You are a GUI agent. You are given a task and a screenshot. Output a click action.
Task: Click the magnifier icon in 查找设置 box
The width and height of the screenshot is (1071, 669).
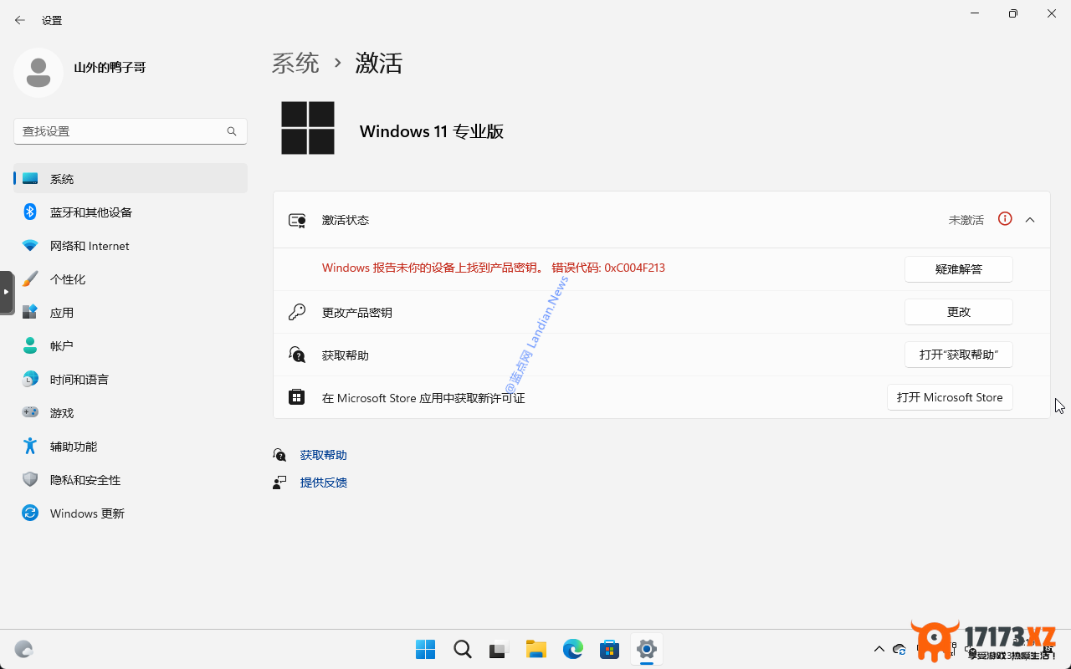[232, 131]
